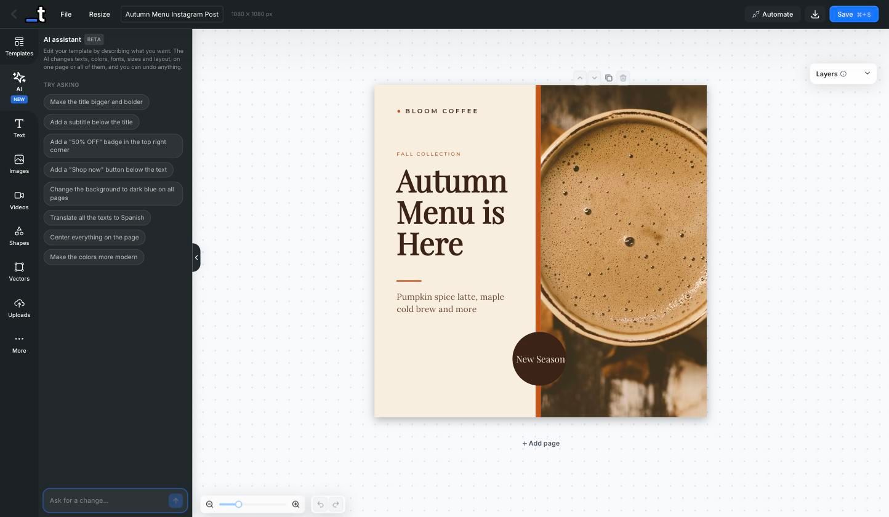This screenshot has width=889, height=517.
Task: Select the "New Season" circle badge
Action: (539, 359)
